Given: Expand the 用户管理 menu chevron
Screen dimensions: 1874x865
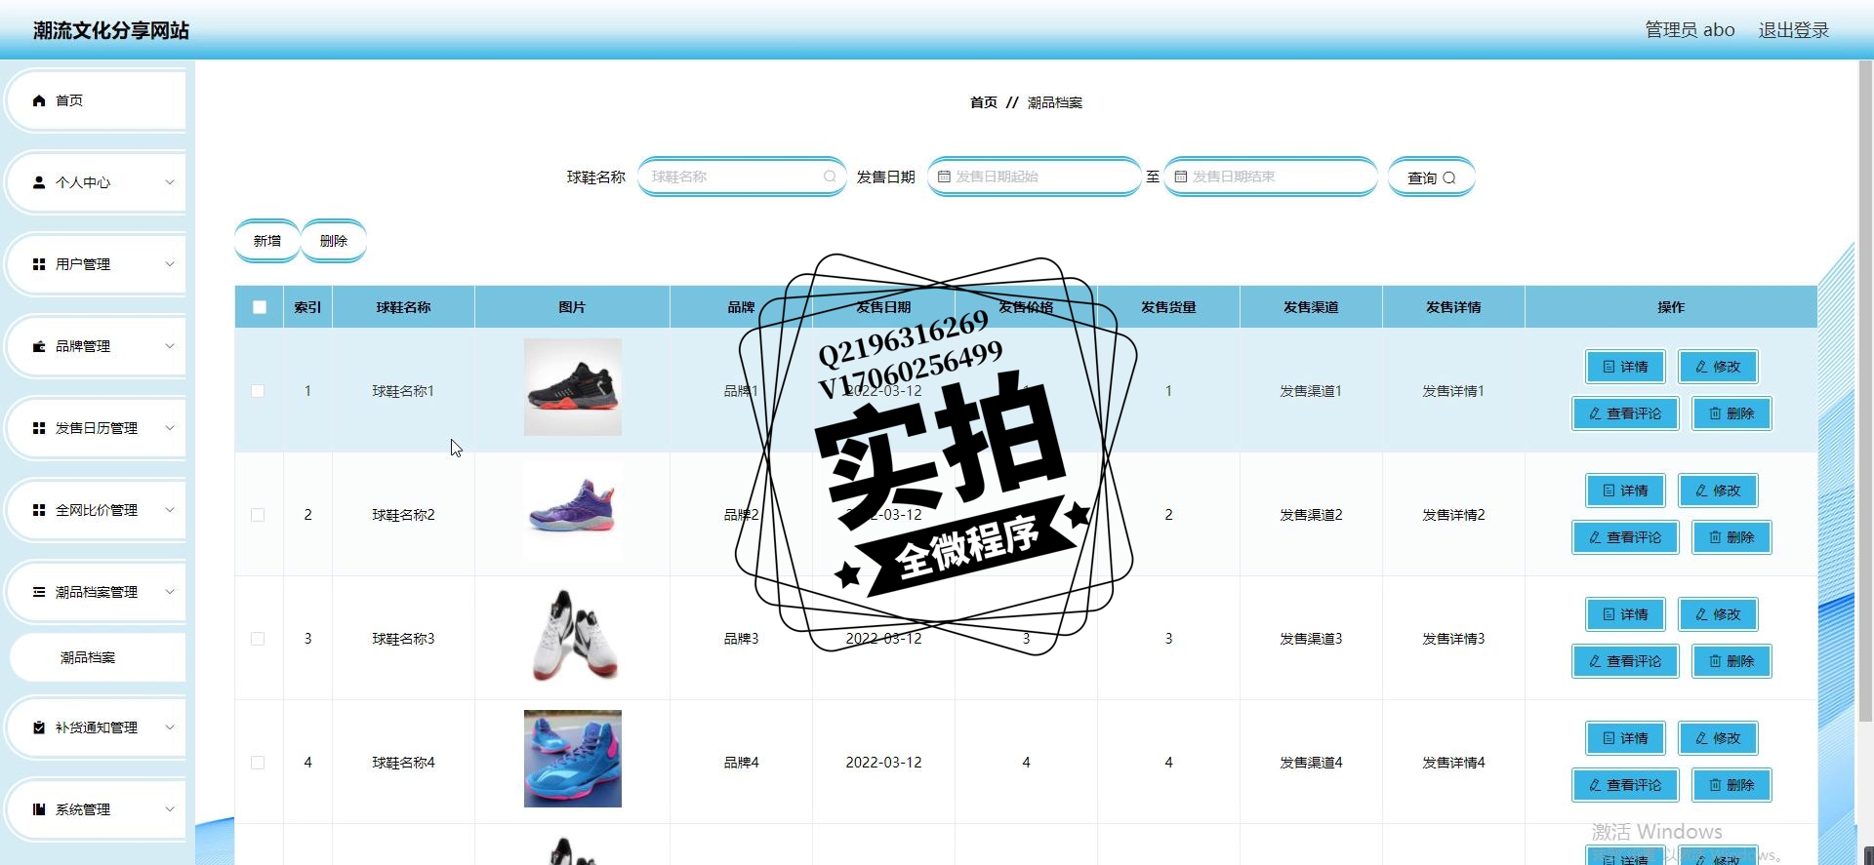Looking at the screenshot, I should (170, 264).
